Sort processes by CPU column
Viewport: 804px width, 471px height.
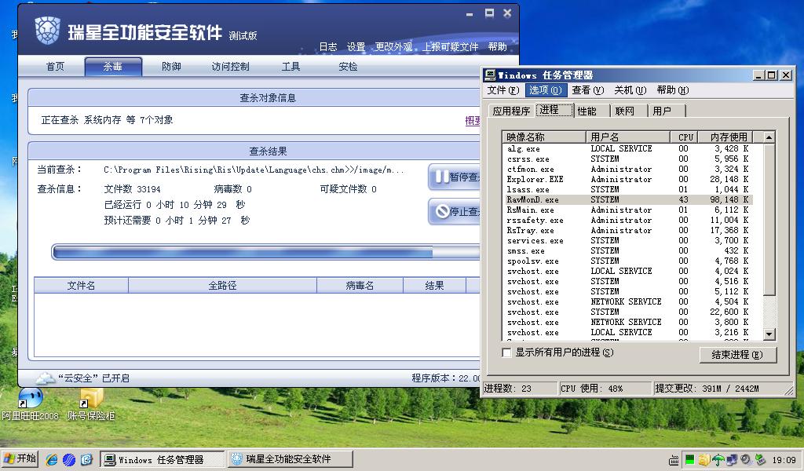click(x=685, y=137)
